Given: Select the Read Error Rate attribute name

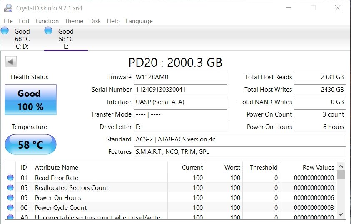Looking at the screenshot, I should (57, 178).
